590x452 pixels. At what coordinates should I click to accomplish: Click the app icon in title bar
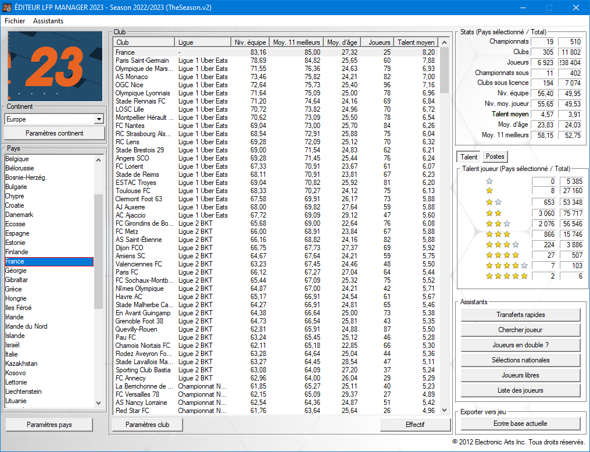pos(7,8)
